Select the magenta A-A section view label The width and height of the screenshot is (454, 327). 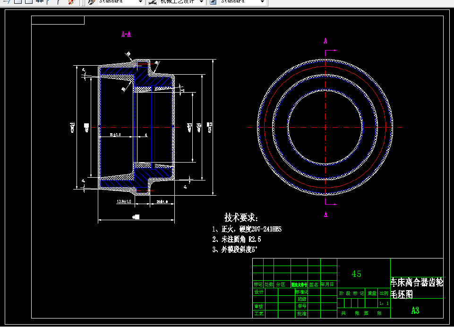pyautogui.click(x=126, y=34)
